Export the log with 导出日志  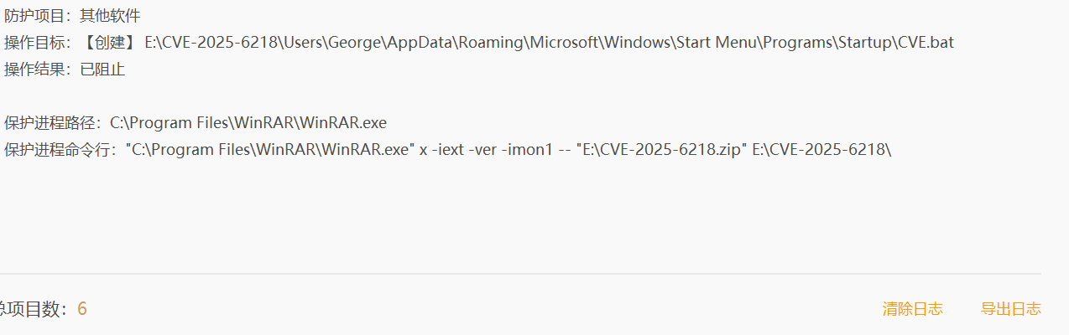[x=1011, y=309]
